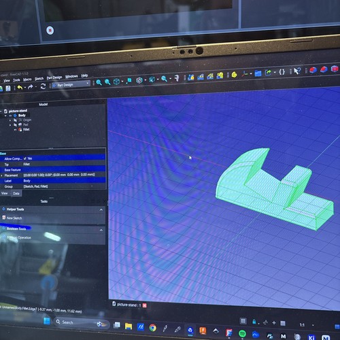
Task: Click the What's This help cursor icon
Action: coord(297,71)
